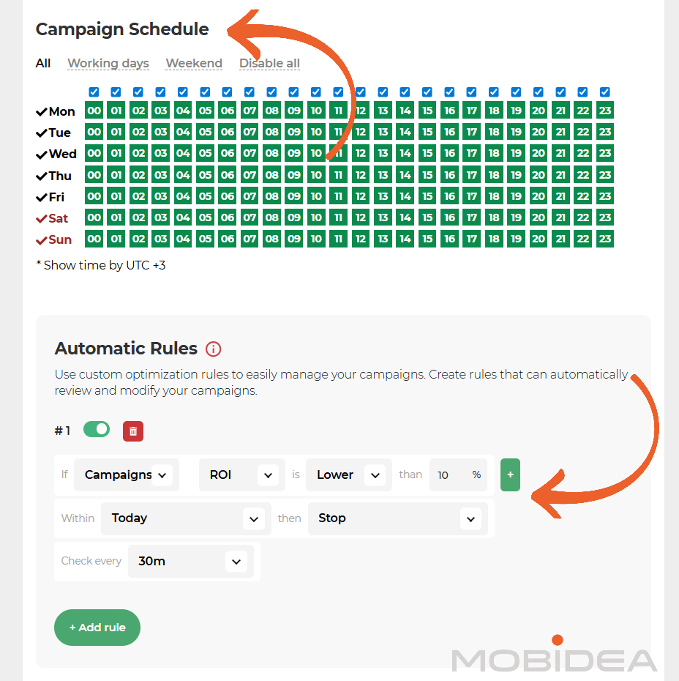Select the Working days schedule preset
The width and height of the screenshot is (679, 681).
pyautogui.click(x=108, y=64)
